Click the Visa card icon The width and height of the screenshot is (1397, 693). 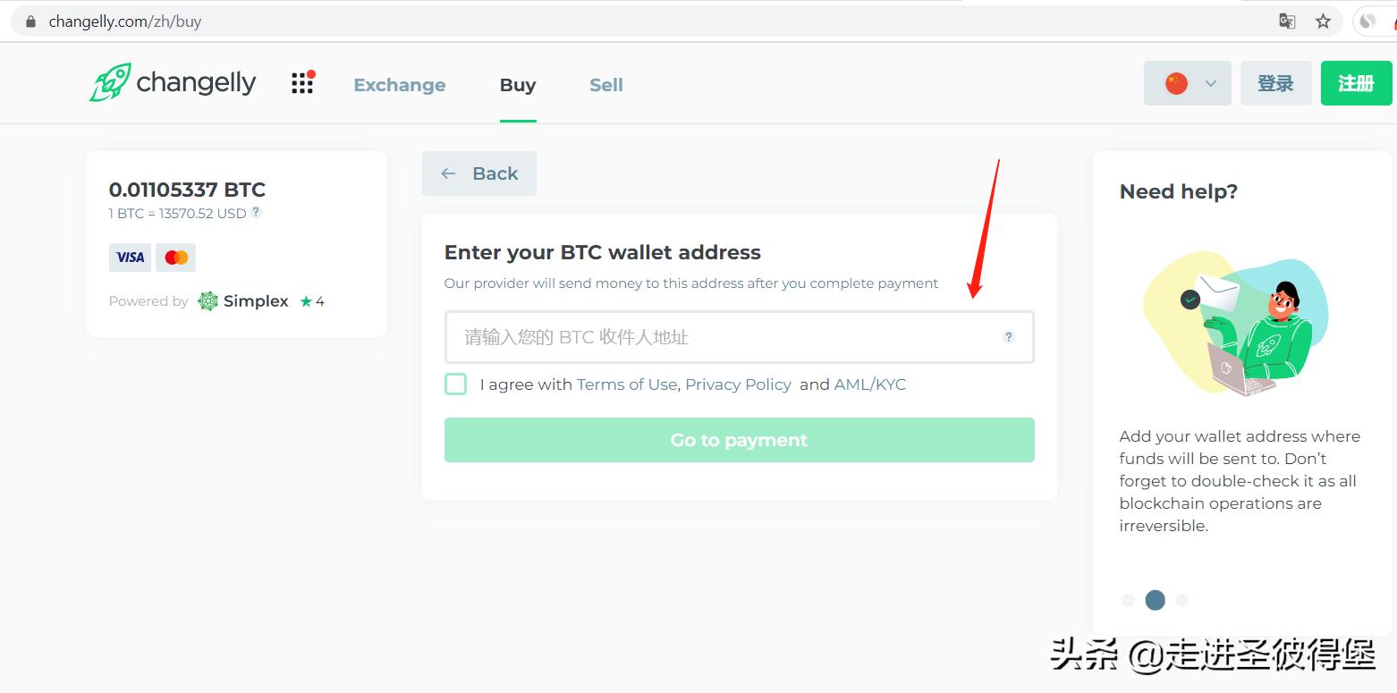(130, 258)
